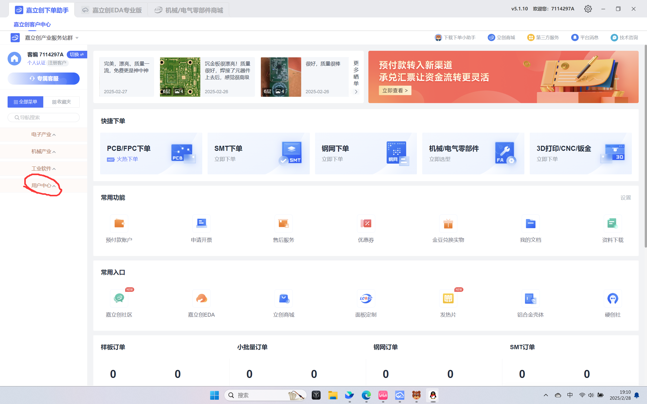Open the settings gear in title bar

coord(588,9)
